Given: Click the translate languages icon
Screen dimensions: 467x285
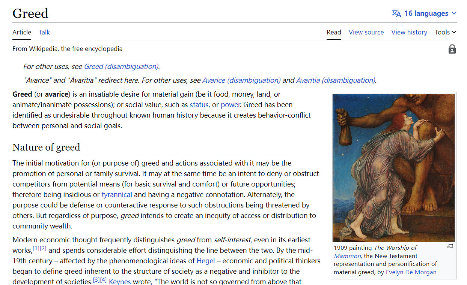Looking at the screenshot, I should pyautogui.click(x=396, y=13).
